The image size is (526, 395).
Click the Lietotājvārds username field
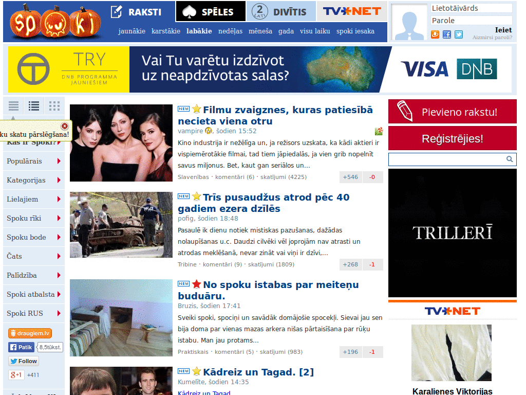click(472, 8)
